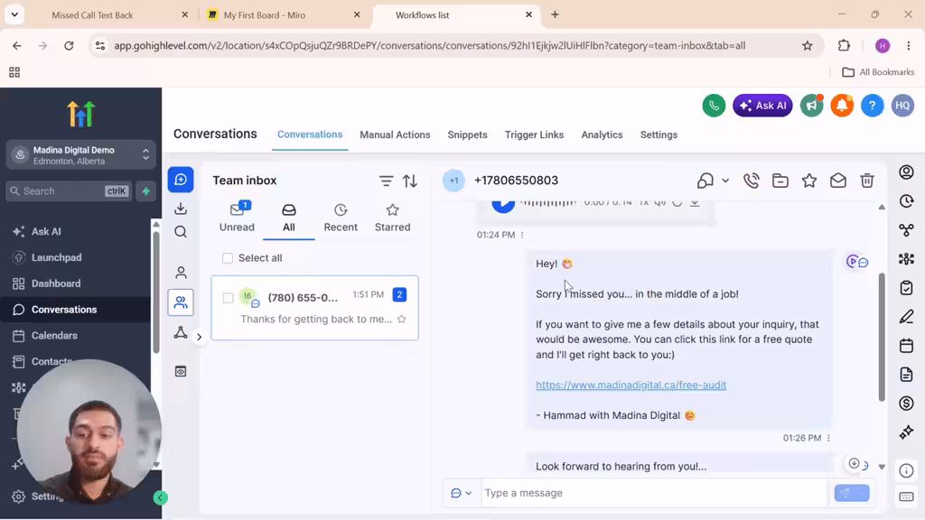Switch to Missed Call Text Back browser tab
Screen dimensions: 925x520
click(93, 15)
